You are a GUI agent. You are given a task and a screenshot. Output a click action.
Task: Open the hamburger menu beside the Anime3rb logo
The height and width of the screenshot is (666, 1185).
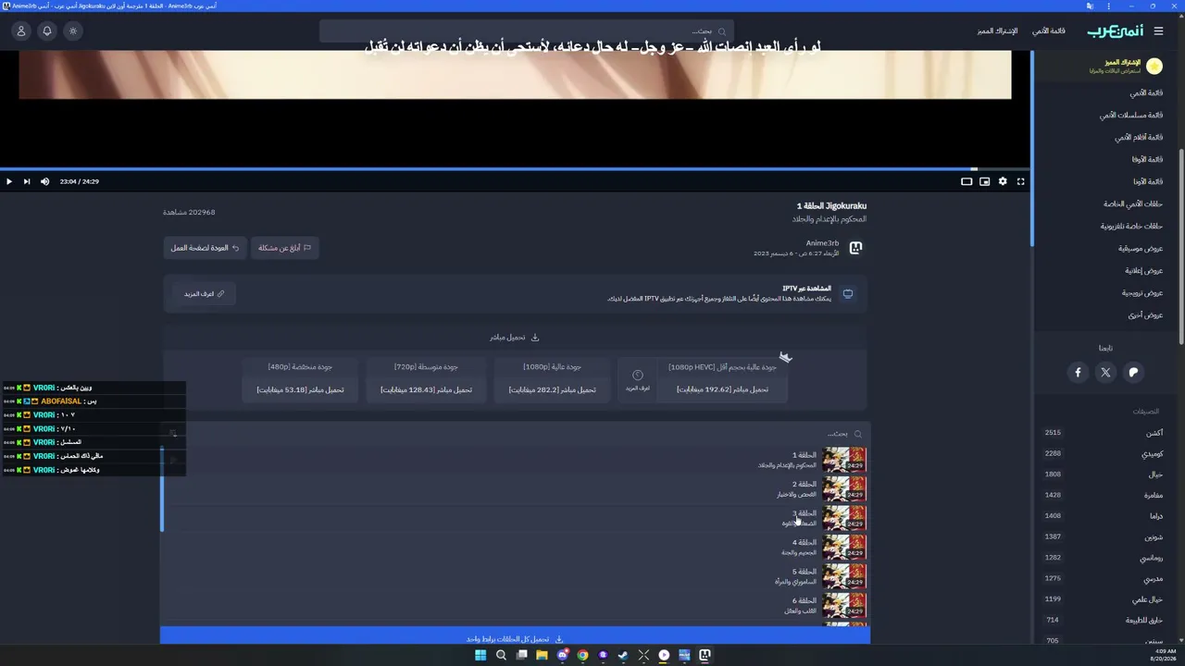(x=1158, y=31)
